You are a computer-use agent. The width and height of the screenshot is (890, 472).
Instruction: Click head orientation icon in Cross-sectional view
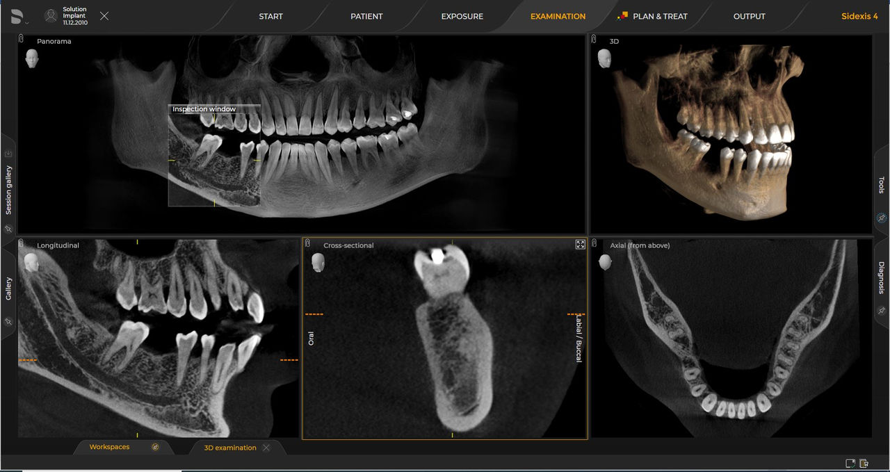point(318,262)
